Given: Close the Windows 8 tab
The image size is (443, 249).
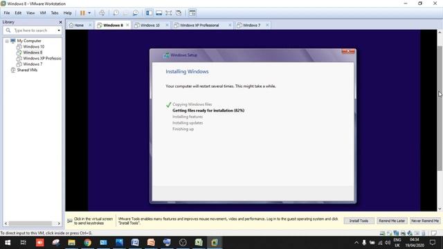Looking at the screenshot, I should pyautogui.click(x=127, y=25).
